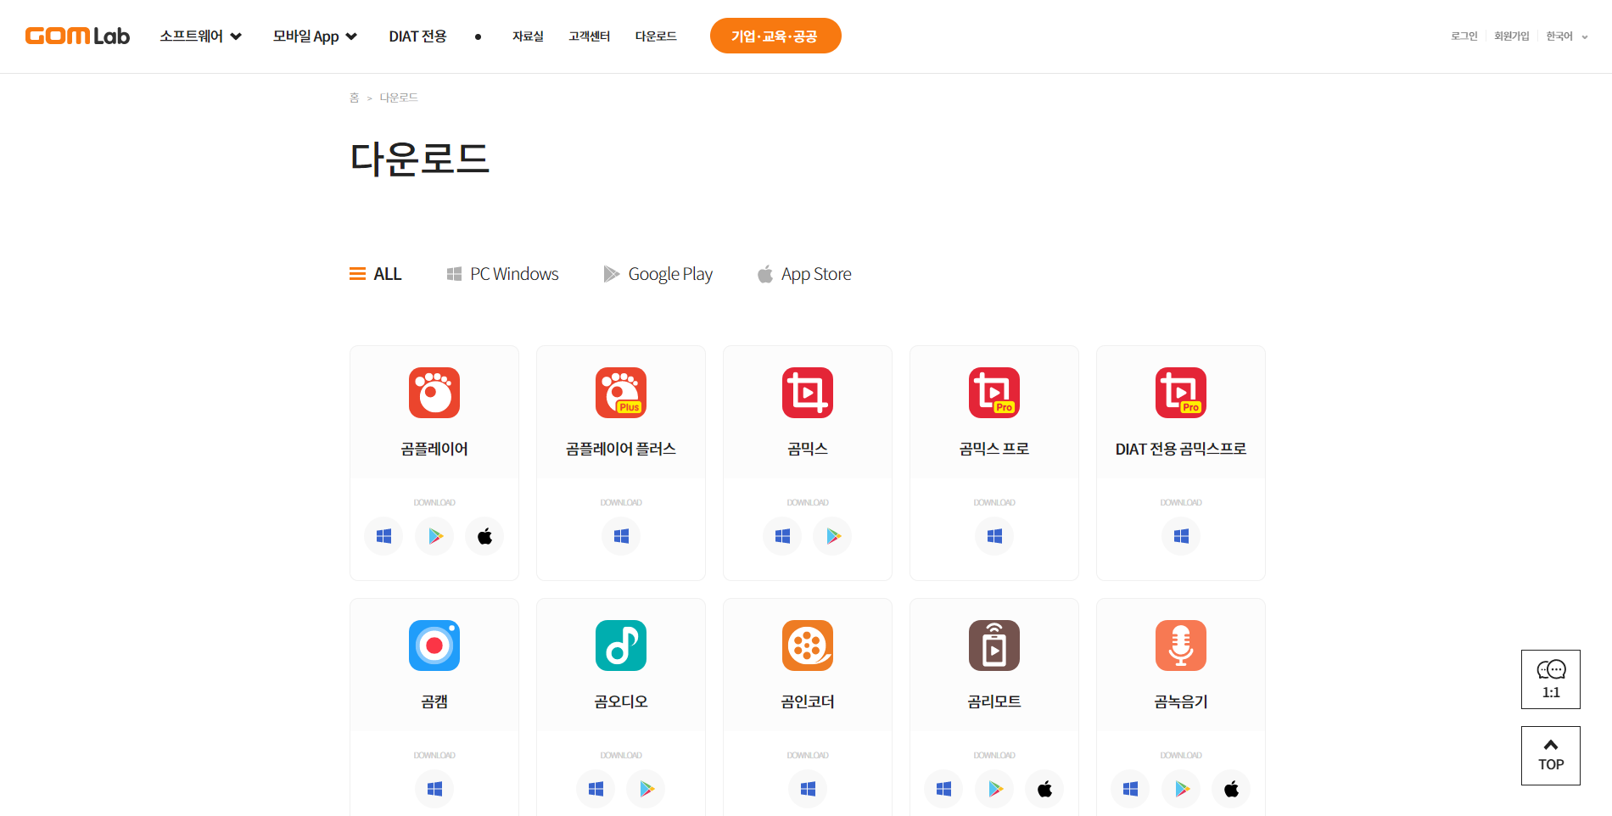Viewport: 1612px width, 816px height.
Task: Click the 곰믹스 프로 product name
Action: coord(994,449)
